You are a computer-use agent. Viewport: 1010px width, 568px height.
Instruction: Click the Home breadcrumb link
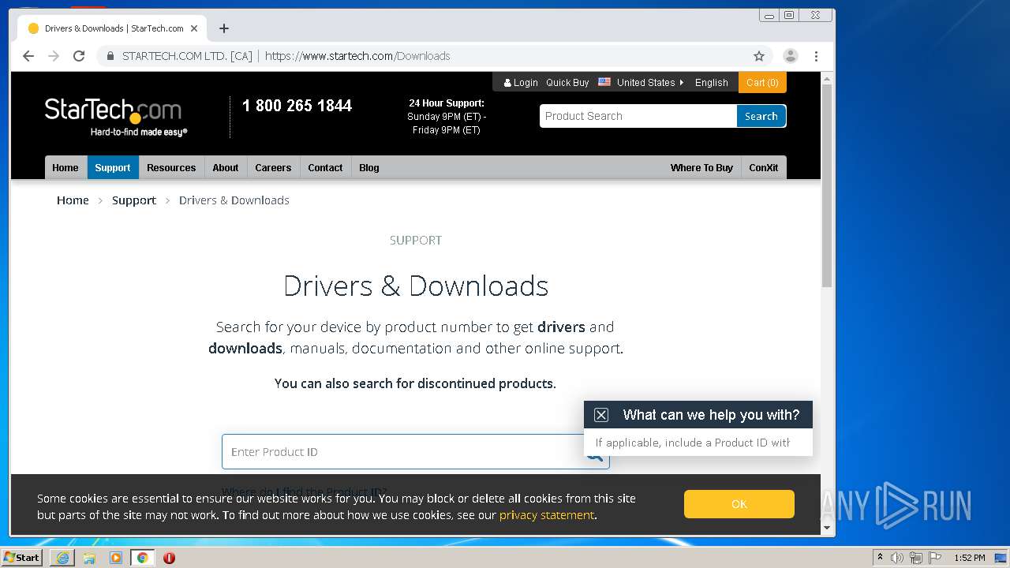coord(73,200)
